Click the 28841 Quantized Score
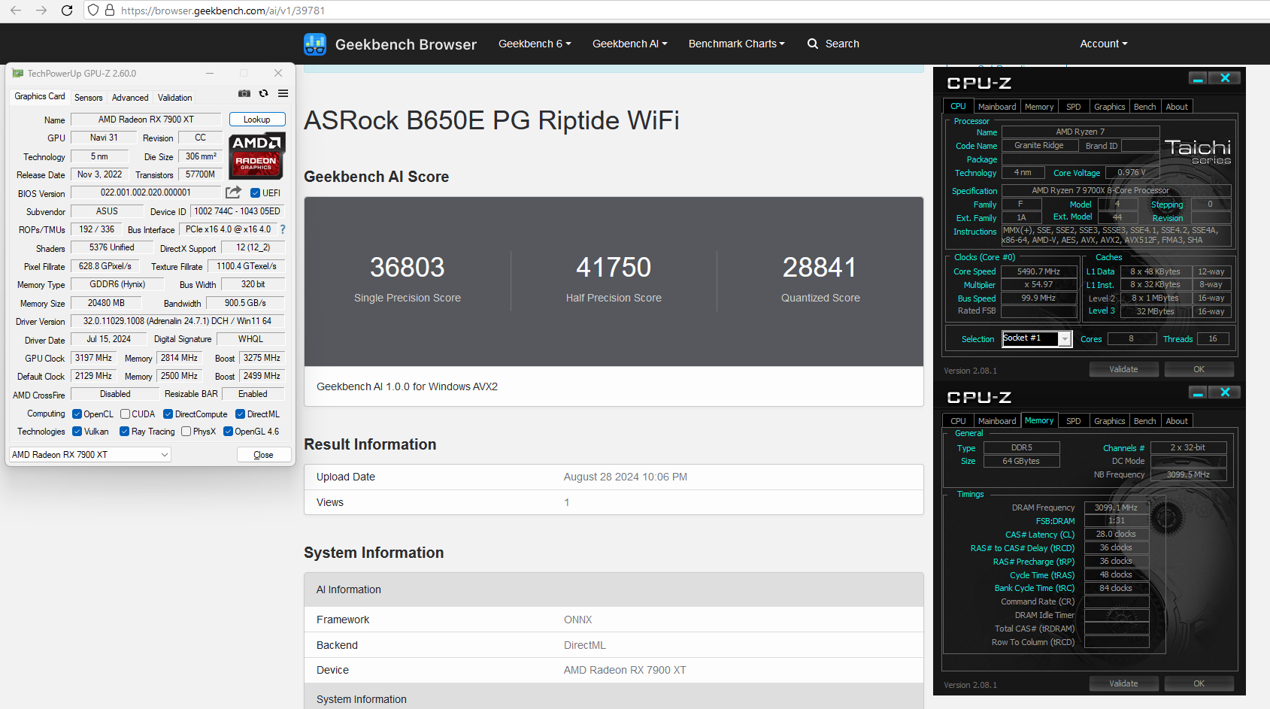The width and height of the screenshot is (1270, 709). (x=820, y=268)
